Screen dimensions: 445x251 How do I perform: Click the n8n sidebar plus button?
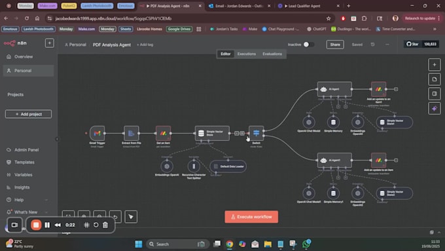(49, 43)
